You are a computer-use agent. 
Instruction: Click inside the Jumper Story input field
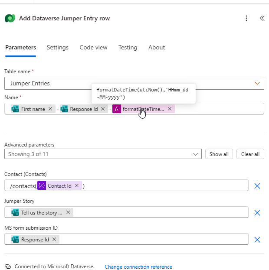coord(156,213)
